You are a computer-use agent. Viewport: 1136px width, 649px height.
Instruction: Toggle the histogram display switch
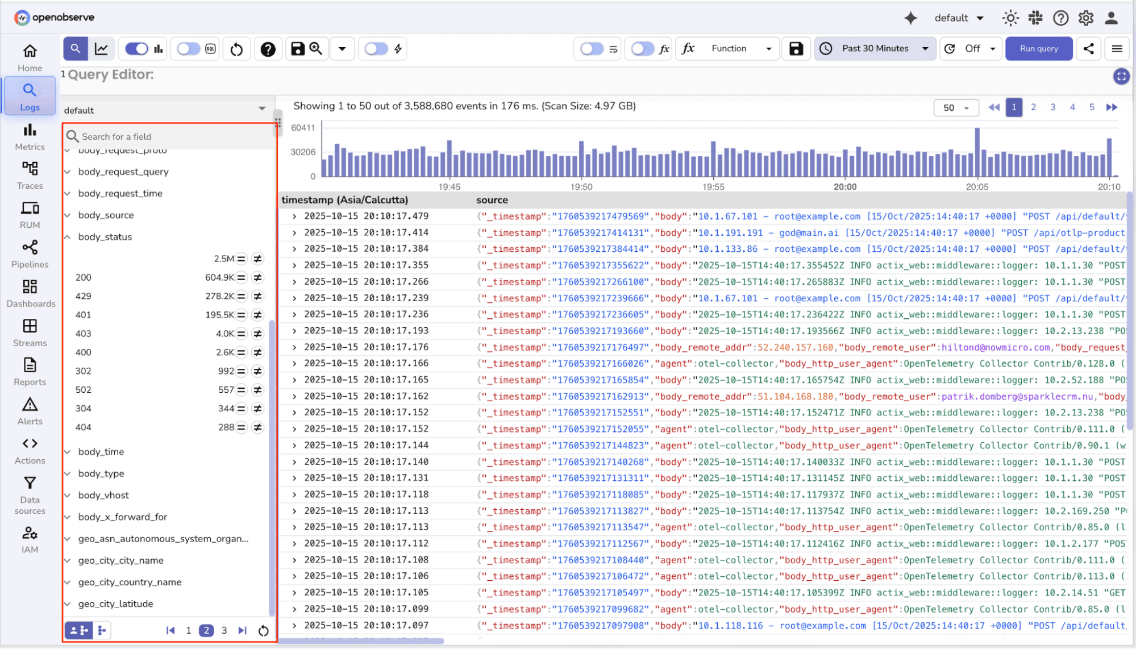pos(135,49)
